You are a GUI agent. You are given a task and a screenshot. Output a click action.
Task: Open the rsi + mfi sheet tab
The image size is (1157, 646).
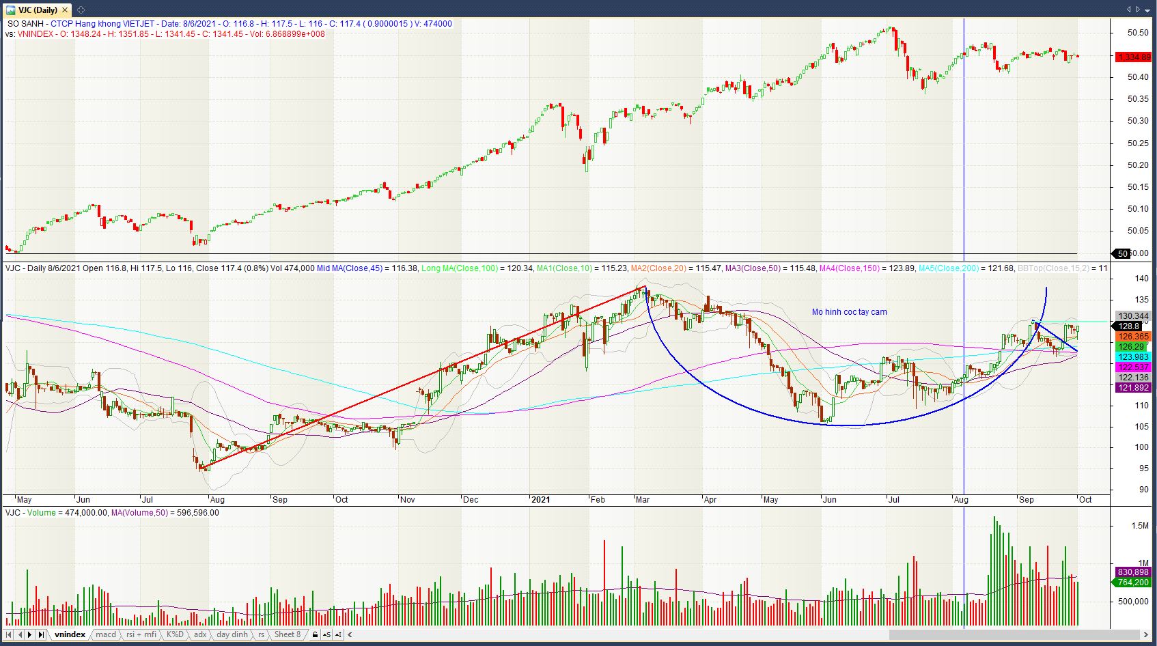(x=141, y=634)
